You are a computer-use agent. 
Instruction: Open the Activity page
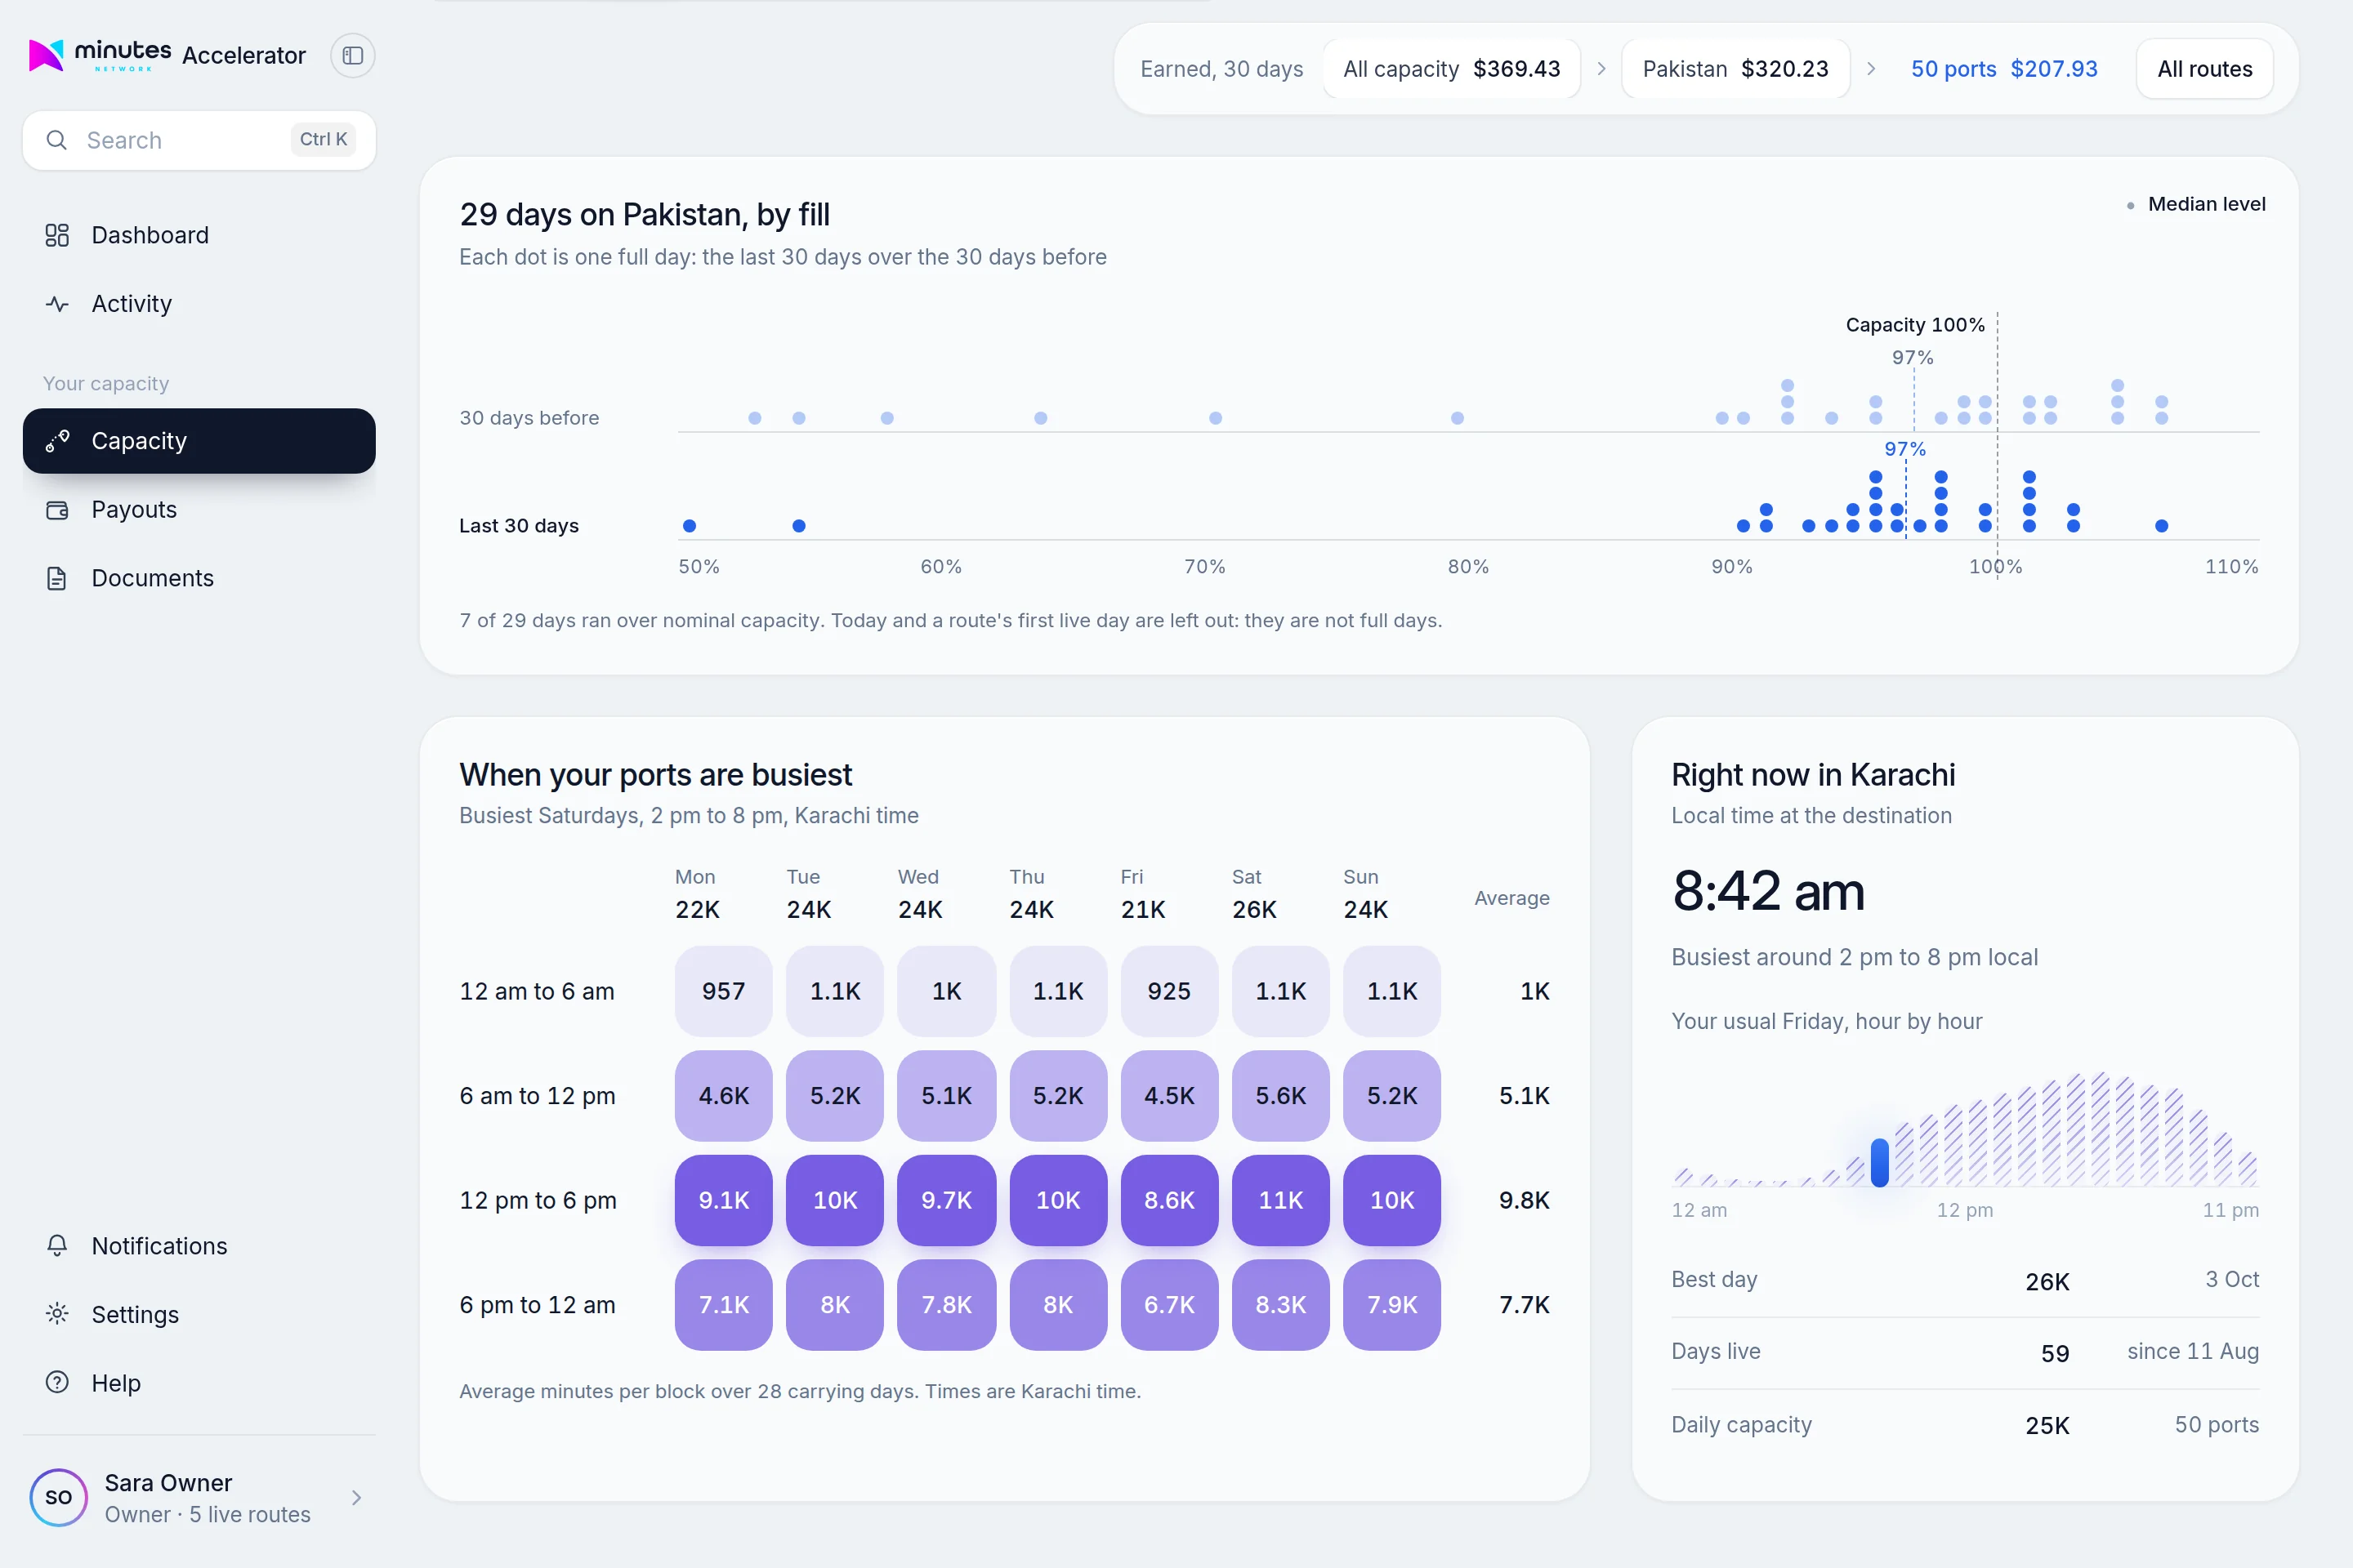click(x=199, y=304)
